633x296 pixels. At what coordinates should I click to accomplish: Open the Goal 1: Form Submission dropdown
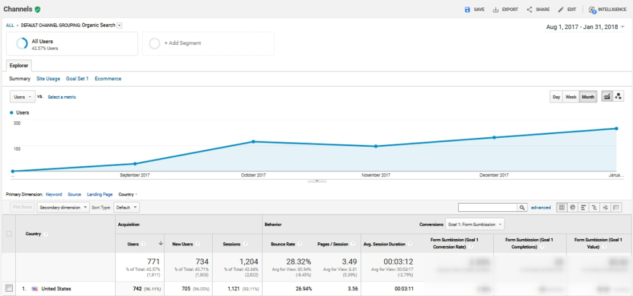click(x=475, y=225)
